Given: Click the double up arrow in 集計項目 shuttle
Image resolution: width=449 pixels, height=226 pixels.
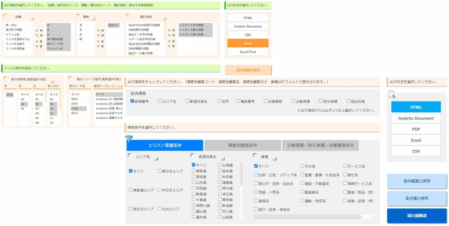Looking at the screenshot, I should pos(174,41).
